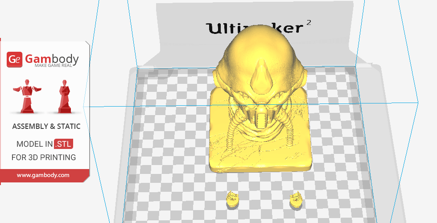
Task: Open the www.gambody.com link
Action: tap(43, 175)
